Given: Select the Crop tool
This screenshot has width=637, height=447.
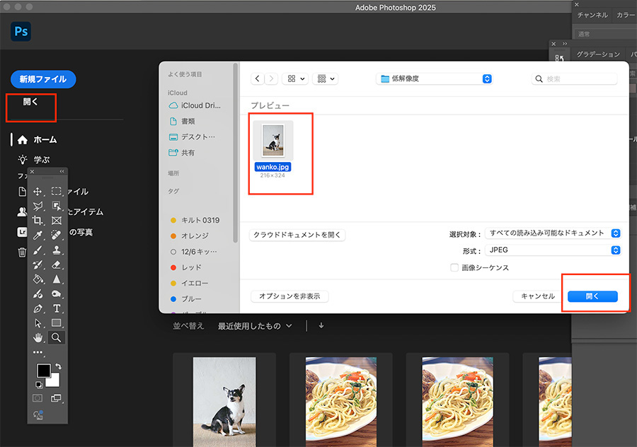Looking at the screenshot, I should tap(38, 221).
